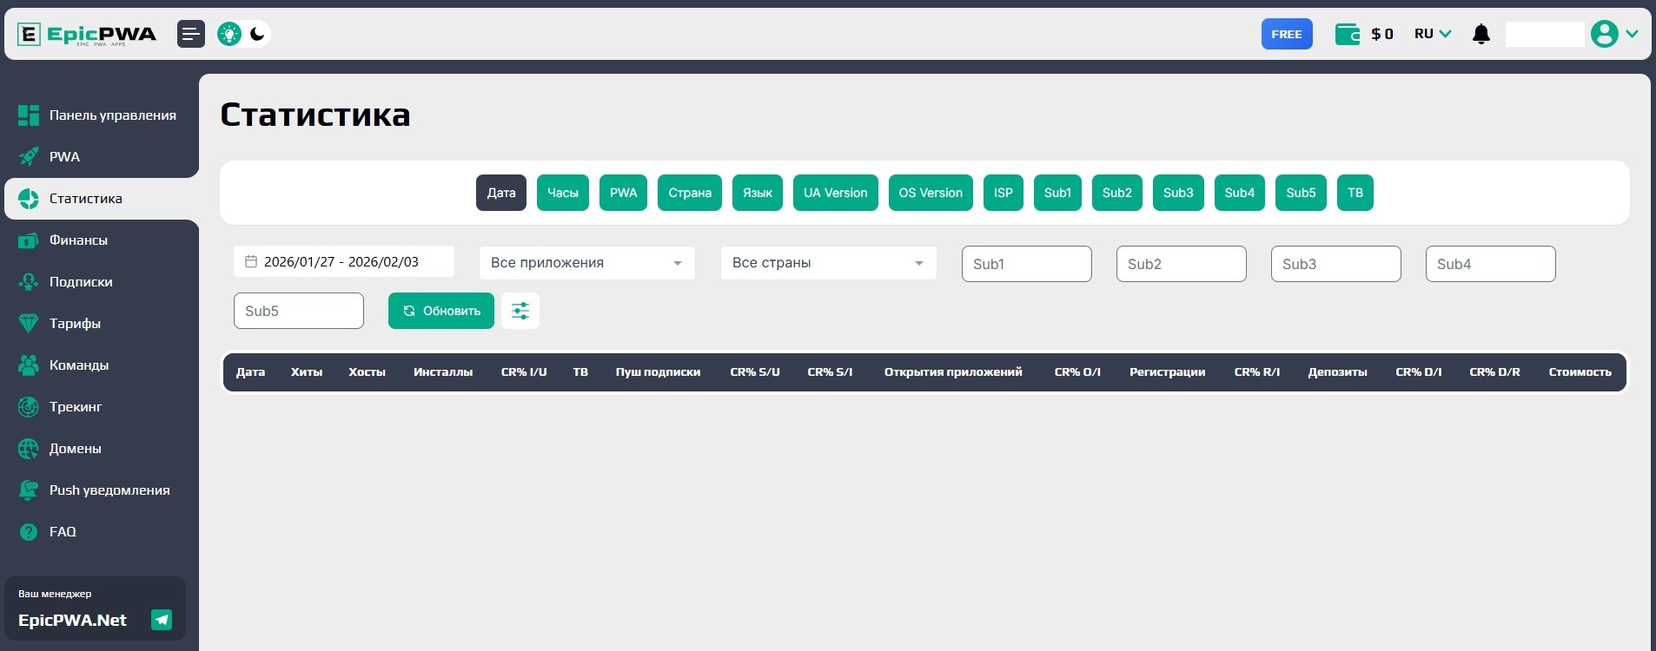Pick a date range in the calendar field

pyautogui.click(x=343, y=262)
